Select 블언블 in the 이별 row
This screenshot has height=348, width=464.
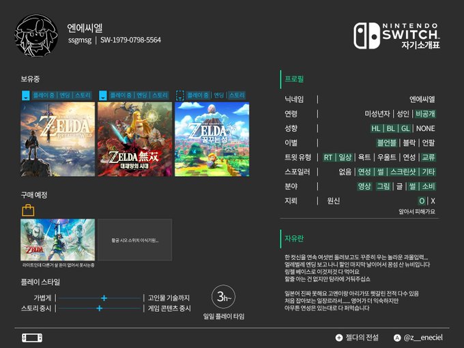pyautogui.click(x=386, y=143)
